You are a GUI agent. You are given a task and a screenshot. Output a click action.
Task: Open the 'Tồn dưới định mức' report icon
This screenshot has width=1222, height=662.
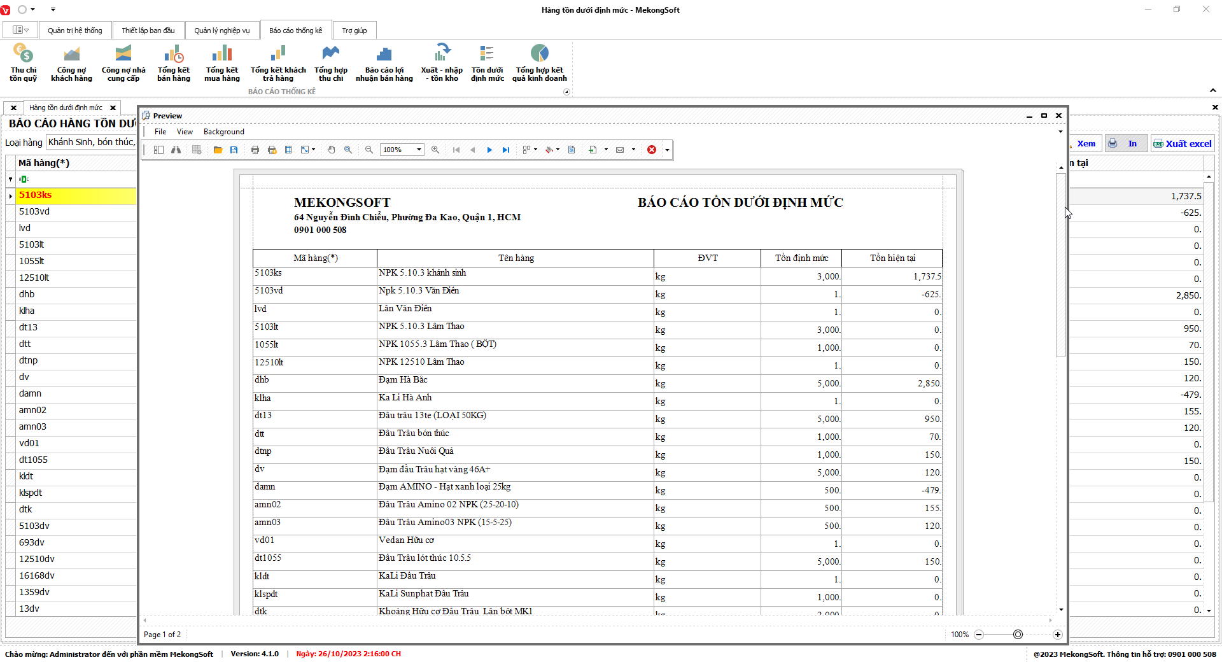point(487,63)
